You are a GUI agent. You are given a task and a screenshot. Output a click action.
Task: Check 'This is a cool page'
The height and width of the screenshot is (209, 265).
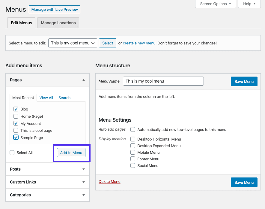16,130
